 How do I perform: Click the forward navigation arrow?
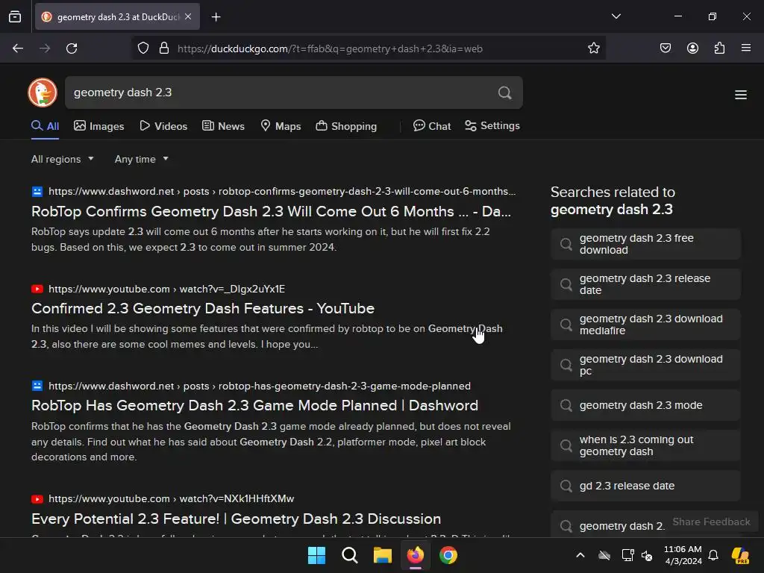[45, 48]
